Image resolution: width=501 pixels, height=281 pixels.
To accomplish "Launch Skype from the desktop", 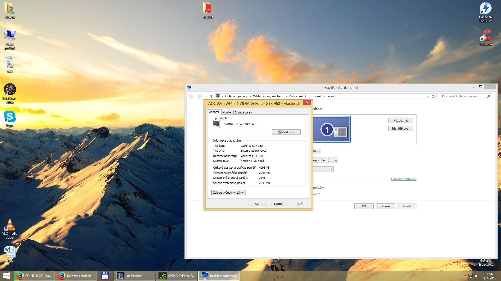I will (x=10, y=117).
